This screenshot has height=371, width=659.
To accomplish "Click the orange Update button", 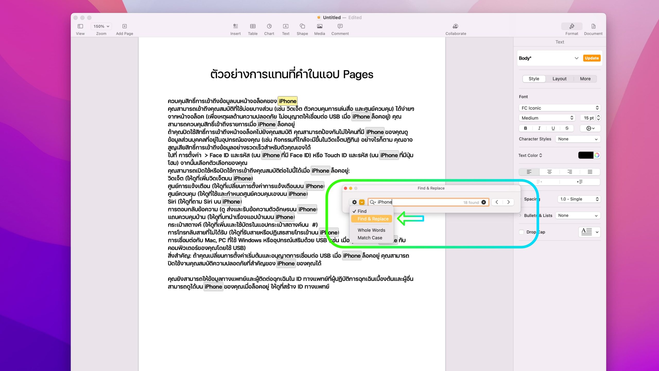I will point(592,58).
